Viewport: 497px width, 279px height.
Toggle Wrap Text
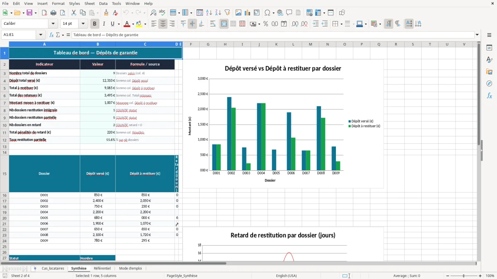[x=213, y=24]
